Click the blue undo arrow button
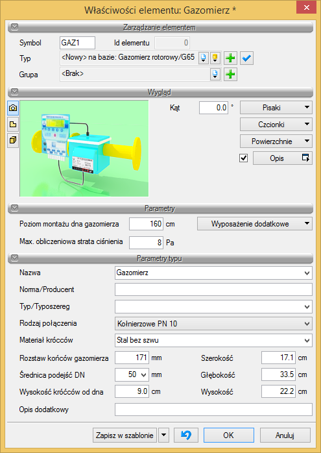The image size is (321, 453). tap(186, 435)
